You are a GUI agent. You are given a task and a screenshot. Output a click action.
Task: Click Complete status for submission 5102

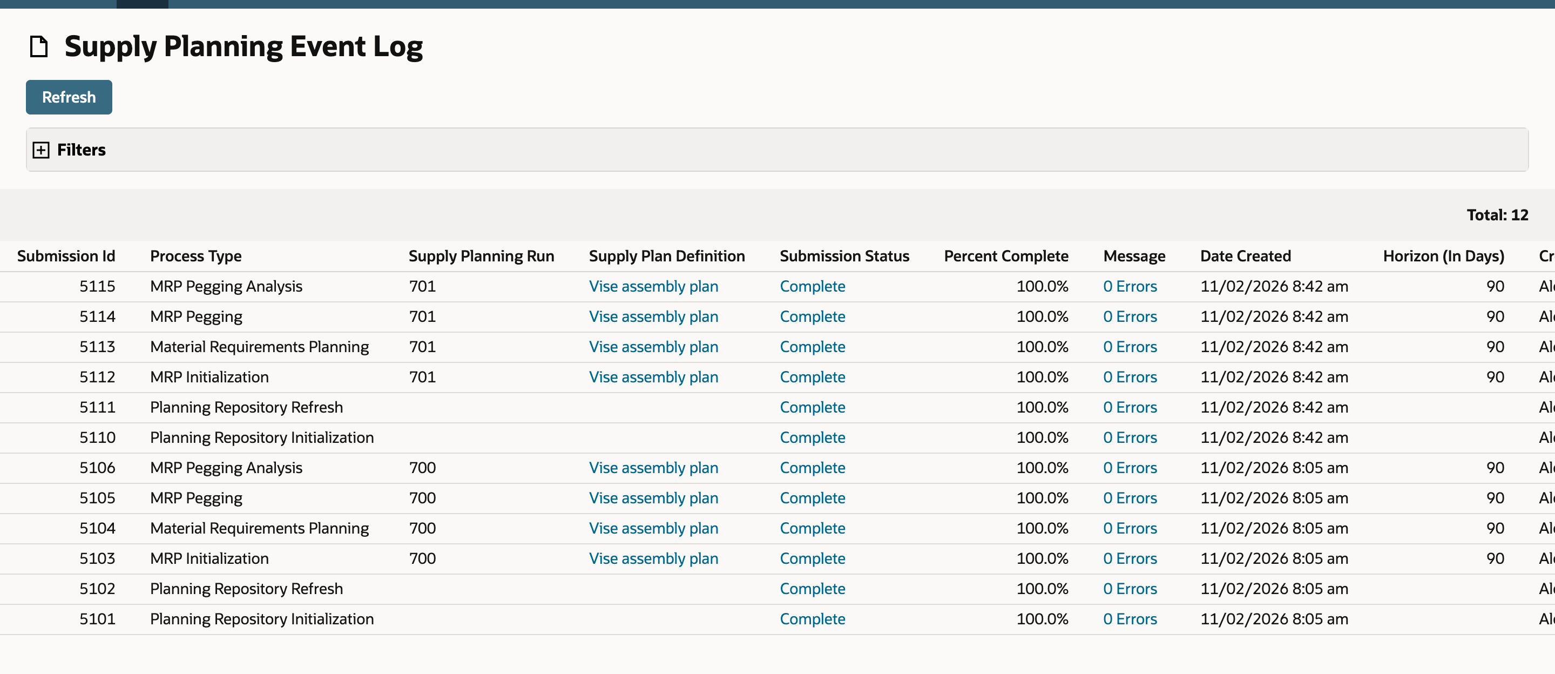tap(812, 588)
